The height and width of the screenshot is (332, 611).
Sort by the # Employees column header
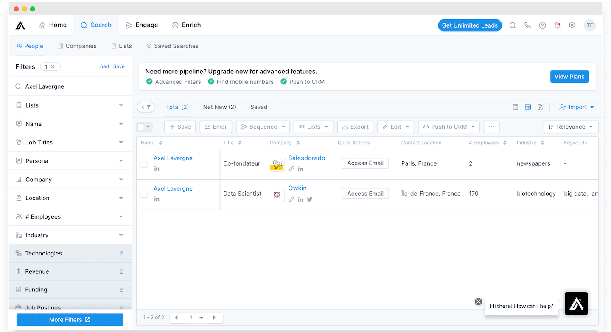(488, 143)
